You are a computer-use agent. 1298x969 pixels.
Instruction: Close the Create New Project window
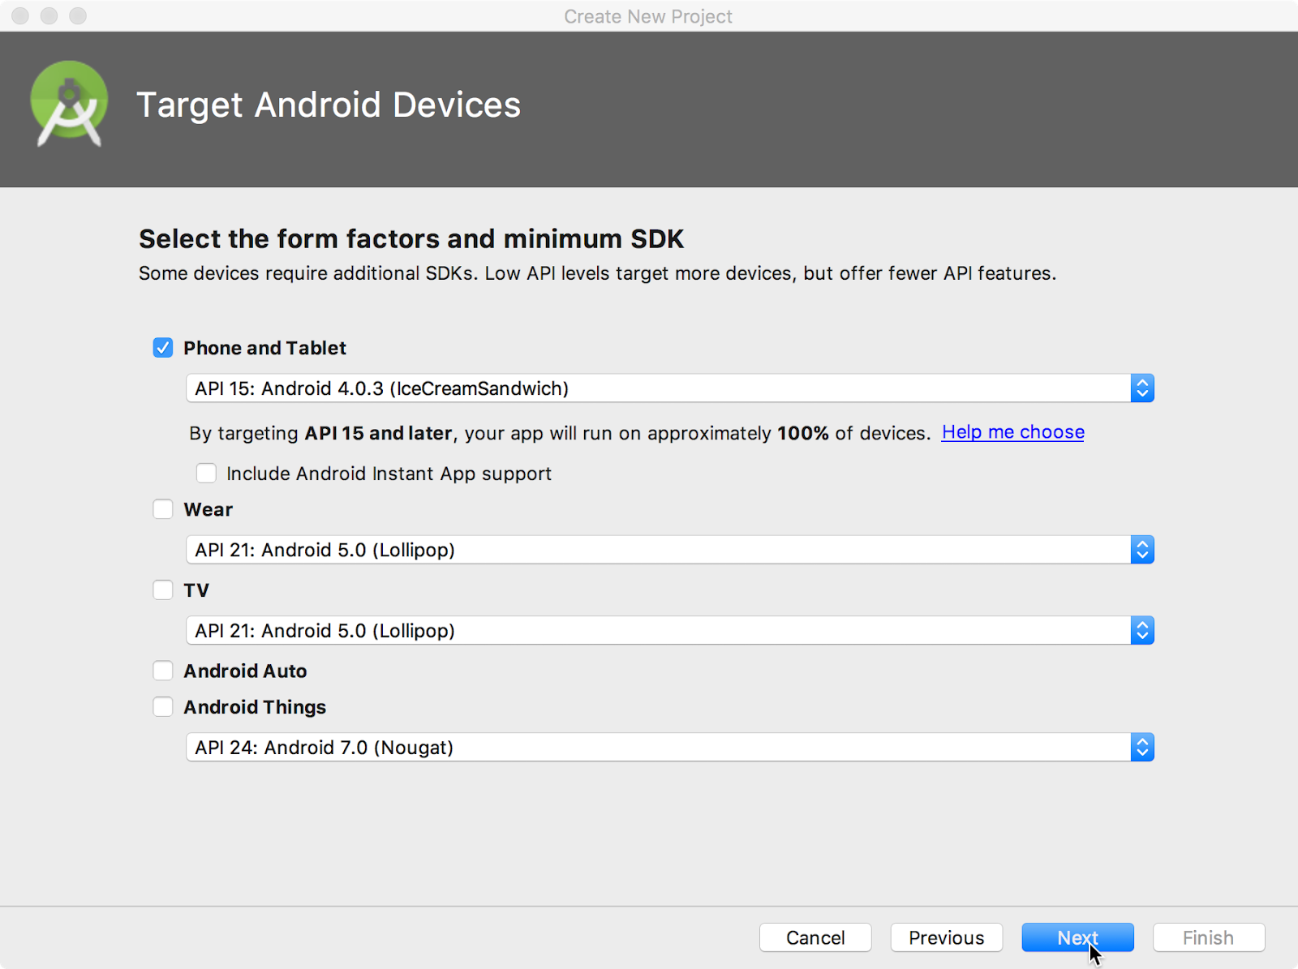pos(20,16)
